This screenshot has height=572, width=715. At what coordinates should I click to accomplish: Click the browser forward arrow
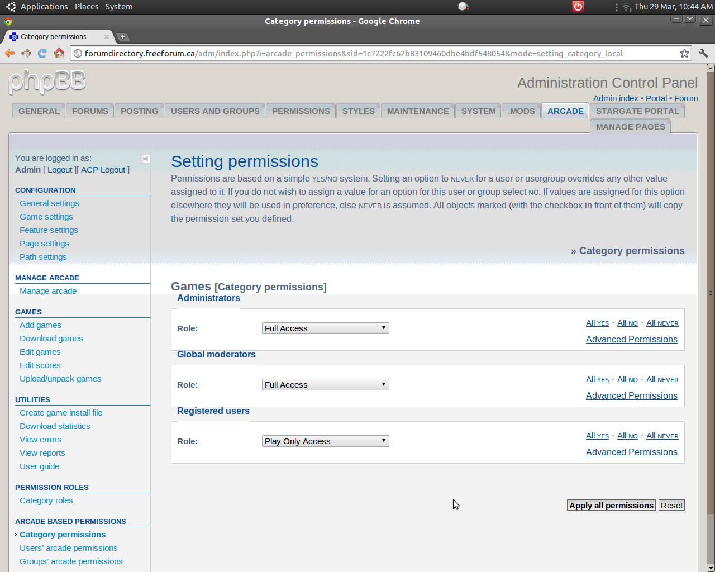[26, 53]
